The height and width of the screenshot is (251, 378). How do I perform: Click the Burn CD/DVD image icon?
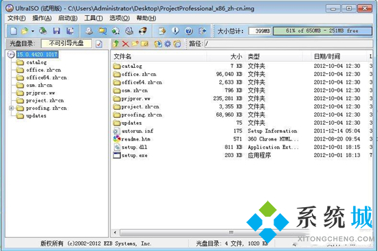pyautogui.click(x=143, y=31)
